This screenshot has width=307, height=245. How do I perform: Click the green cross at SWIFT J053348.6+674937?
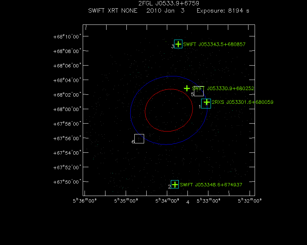[x=175, y=184]
